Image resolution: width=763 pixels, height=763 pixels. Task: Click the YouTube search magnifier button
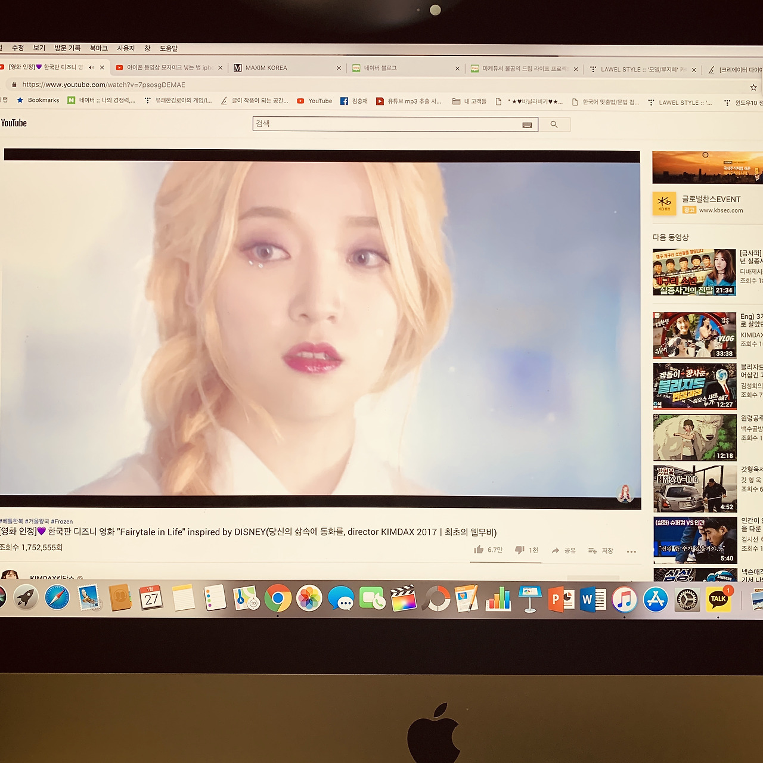click(x=554, y=125)
